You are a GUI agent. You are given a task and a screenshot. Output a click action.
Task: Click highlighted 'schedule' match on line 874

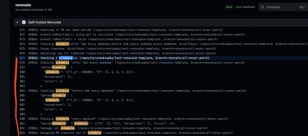62,44
